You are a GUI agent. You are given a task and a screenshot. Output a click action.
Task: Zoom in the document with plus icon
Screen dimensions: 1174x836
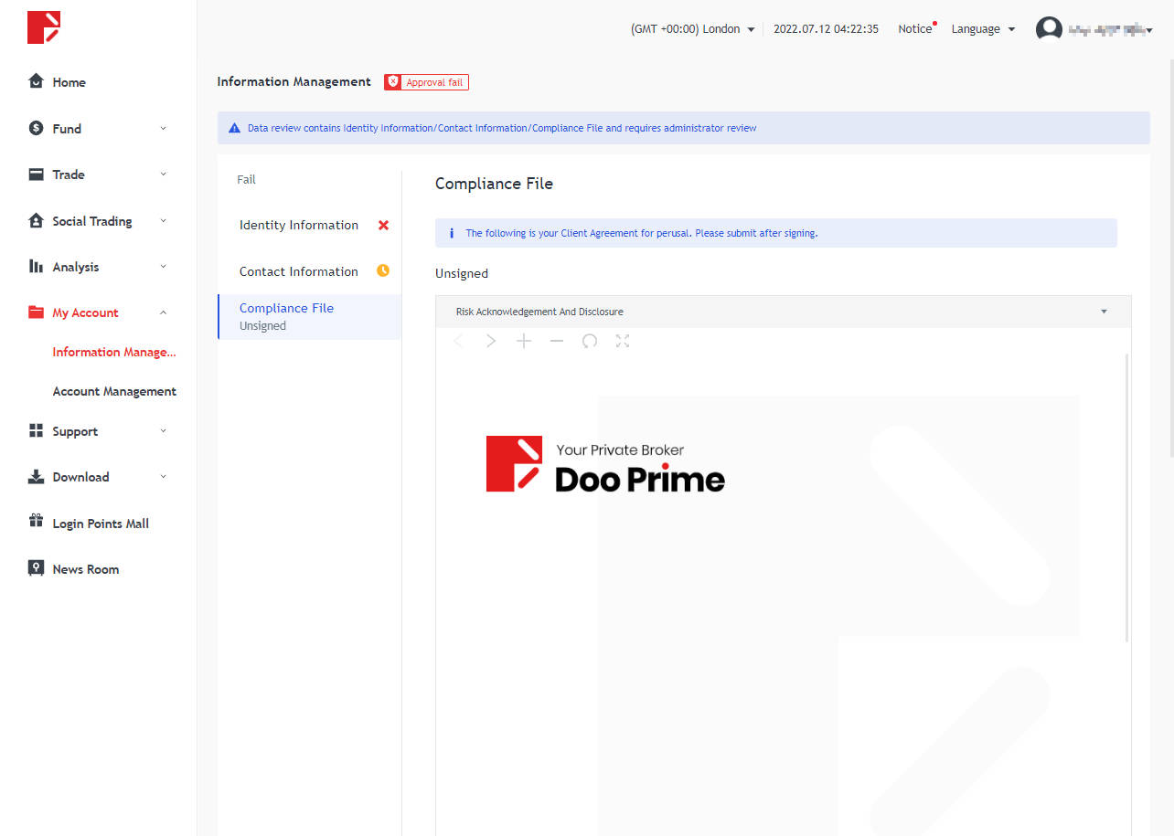click(524, 341)
